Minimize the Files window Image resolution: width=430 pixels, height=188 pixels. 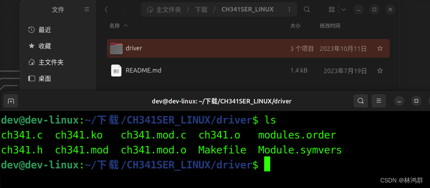[359, 9]
